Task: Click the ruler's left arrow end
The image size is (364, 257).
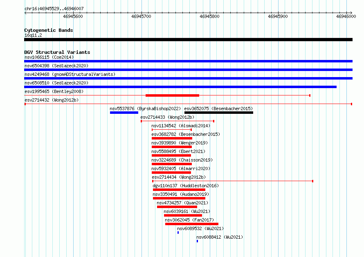Action: [x=25, y=13]
